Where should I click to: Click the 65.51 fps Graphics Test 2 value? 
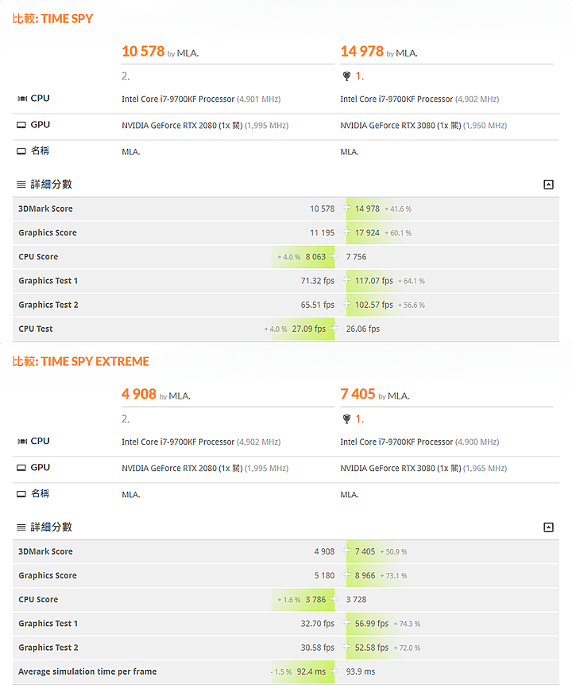click(x=318, y=305)
